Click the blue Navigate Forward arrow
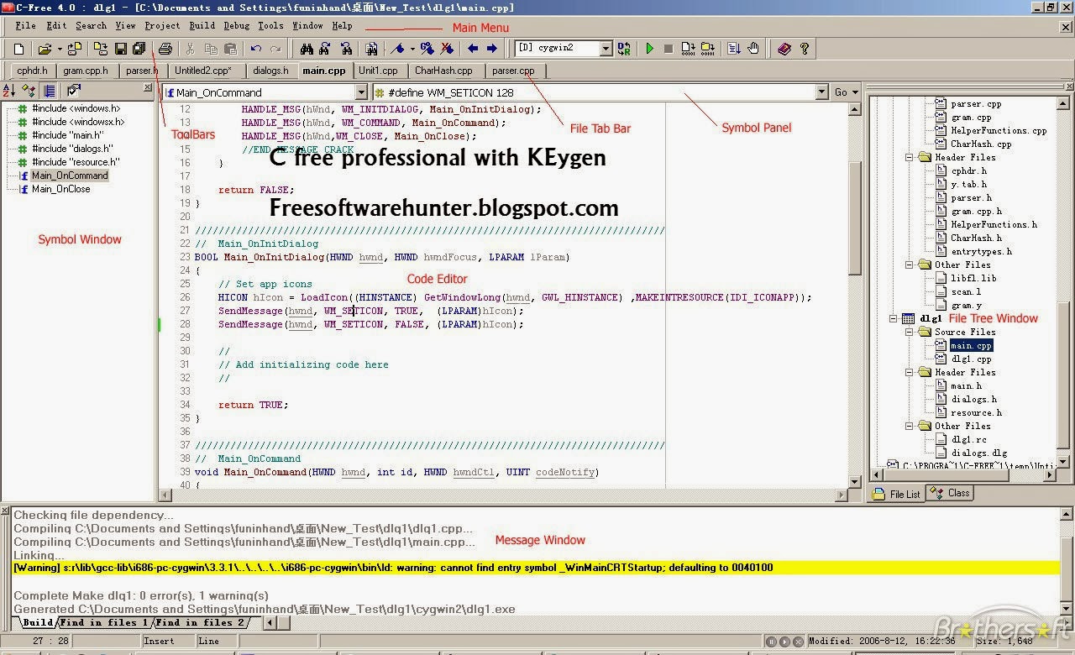Viewport: 1075px width, 655px height. tap(492, 49)
